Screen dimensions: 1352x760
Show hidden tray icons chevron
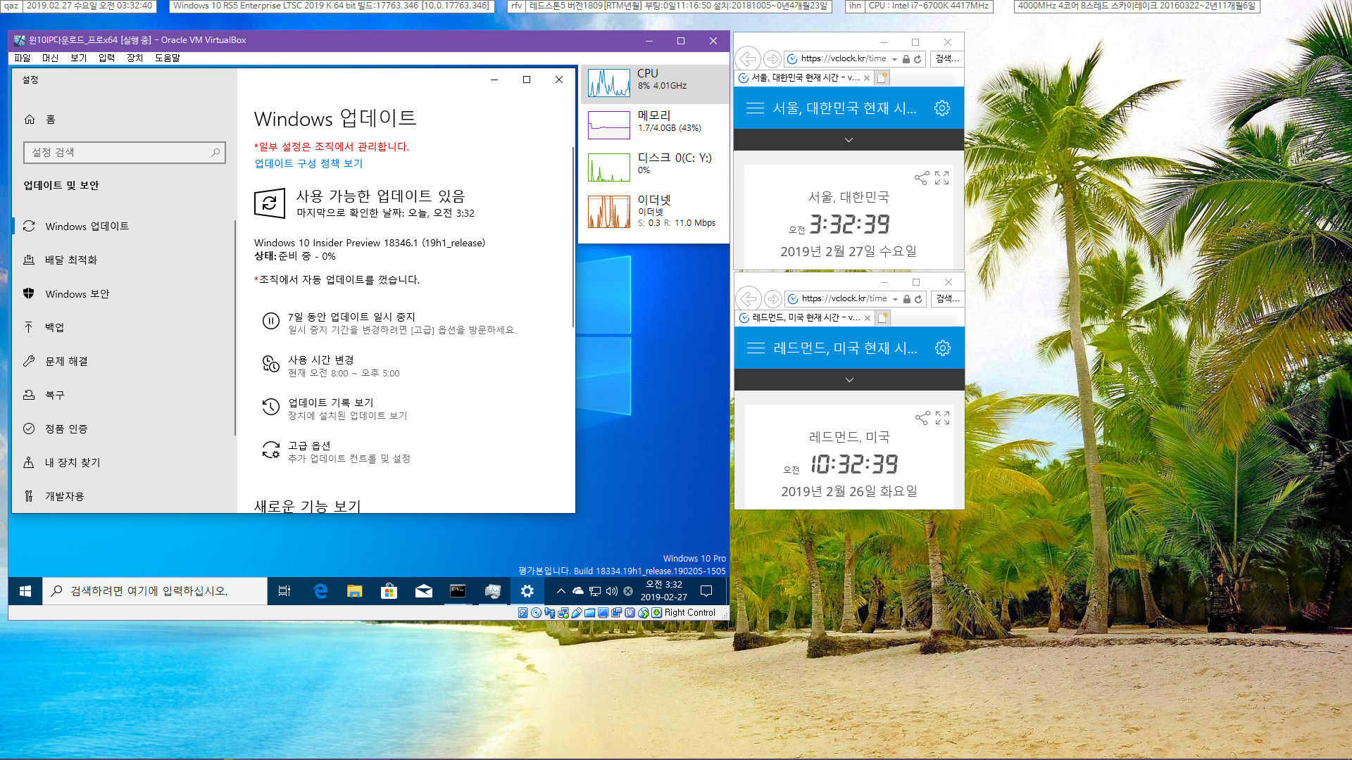coord(561,591)
